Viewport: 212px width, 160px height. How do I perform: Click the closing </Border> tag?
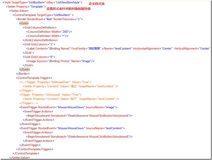[23, 74]
